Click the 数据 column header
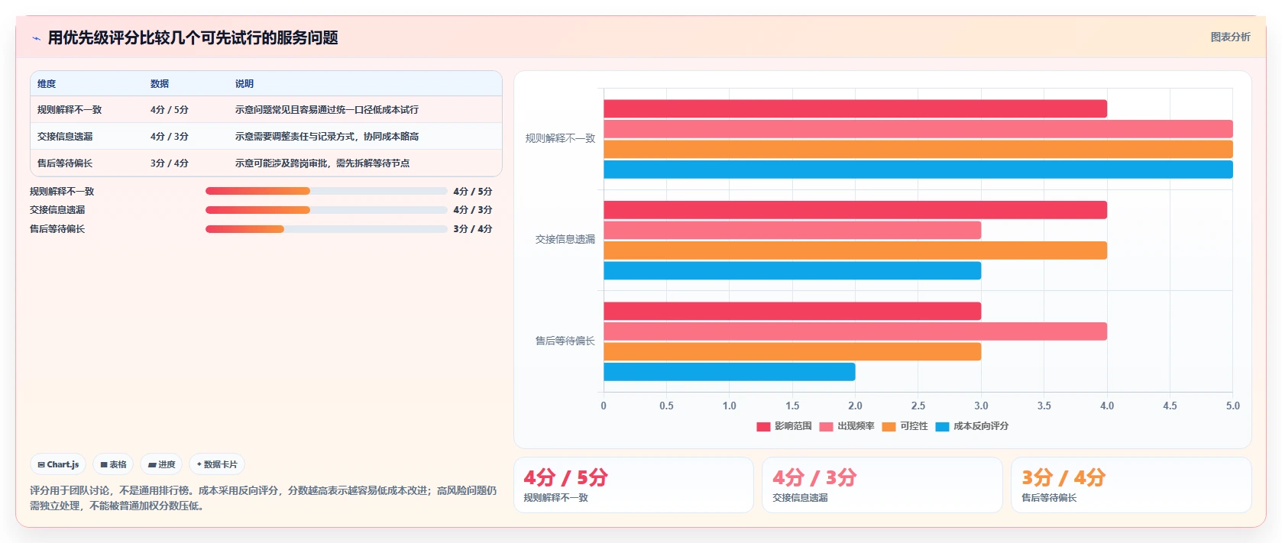The width and height of the screenshot is (1282, 543). coord(160,84)
